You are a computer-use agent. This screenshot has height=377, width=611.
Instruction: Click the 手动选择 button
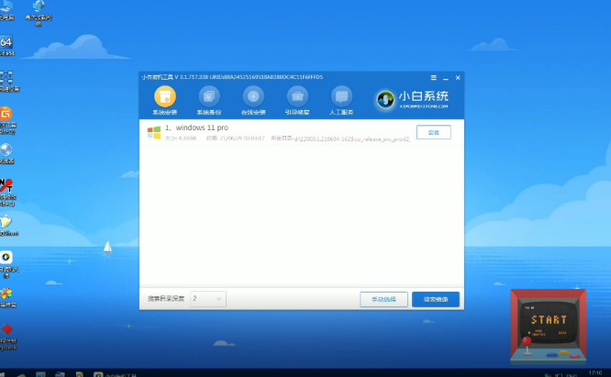click(383, 299)
